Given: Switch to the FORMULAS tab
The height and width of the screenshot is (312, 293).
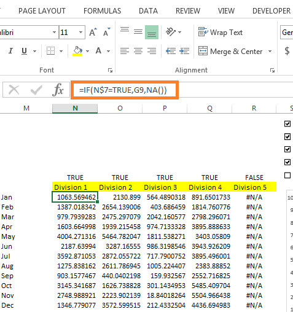Looking at the screenshot, I should [x=102, y=11].
